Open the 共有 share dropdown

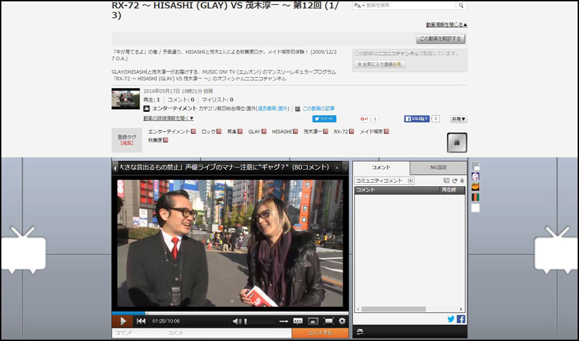click(458, 119)
